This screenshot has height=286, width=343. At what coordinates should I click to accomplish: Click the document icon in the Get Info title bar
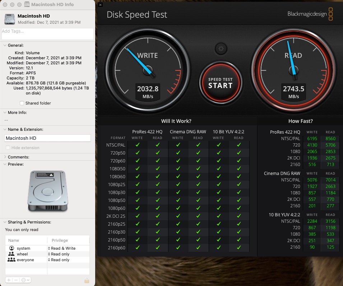pyautogui.click(x=26, y=4)
